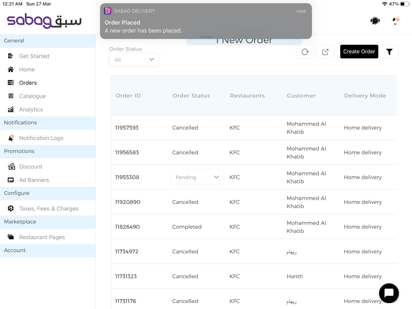Click the Order Status column header
This screenshot has width=412, height=309.
(191, 96)
